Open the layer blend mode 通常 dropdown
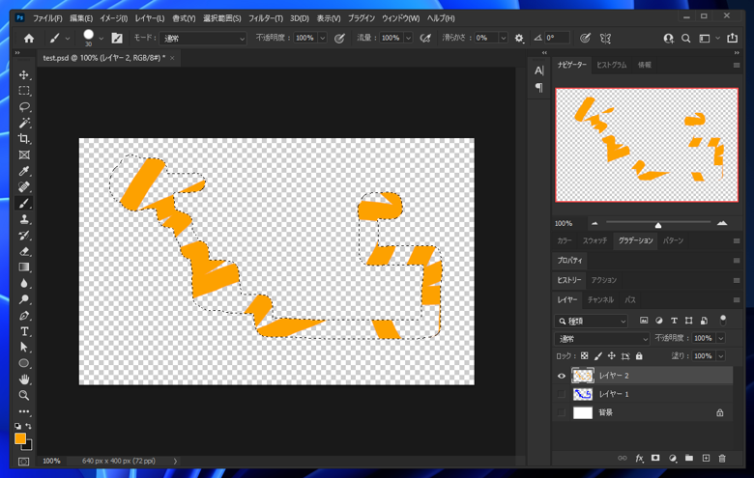 pyautogui.click(x=601, y=339)
